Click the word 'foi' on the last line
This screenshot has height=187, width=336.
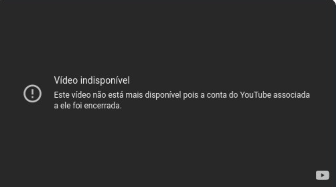pyautogui.click(x=77, y=106)
